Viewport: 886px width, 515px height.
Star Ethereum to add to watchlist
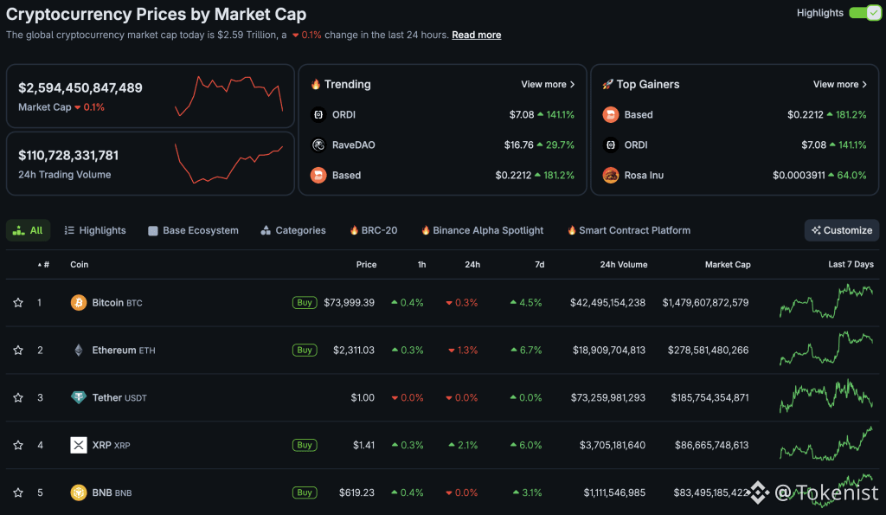point(18,351)
